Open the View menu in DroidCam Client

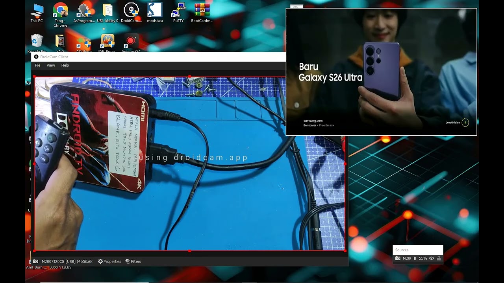tap(51, 65)
